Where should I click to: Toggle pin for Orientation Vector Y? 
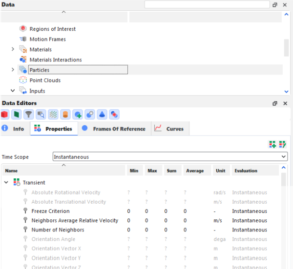click(25, 258)
